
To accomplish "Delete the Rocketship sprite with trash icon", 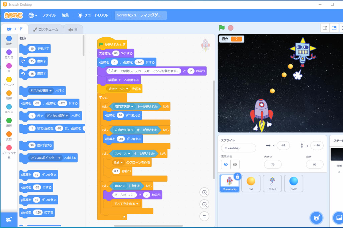I will (x=237, y=177).
